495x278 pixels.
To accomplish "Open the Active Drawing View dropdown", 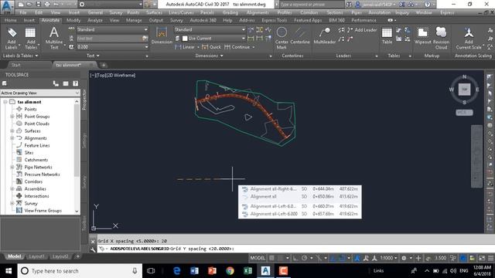I will point(40,93).
